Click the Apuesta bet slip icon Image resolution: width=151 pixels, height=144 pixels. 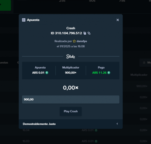pyautogui.click(x=24, y=20)
